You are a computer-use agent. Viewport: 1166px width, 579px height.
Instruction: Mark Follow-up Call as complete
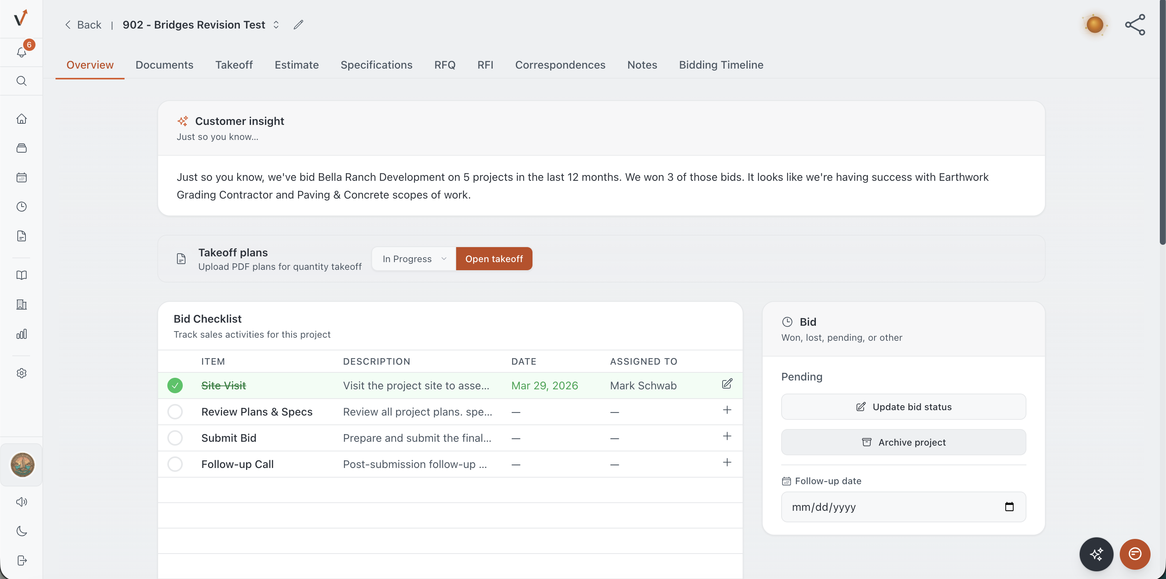tap(175, 464)
